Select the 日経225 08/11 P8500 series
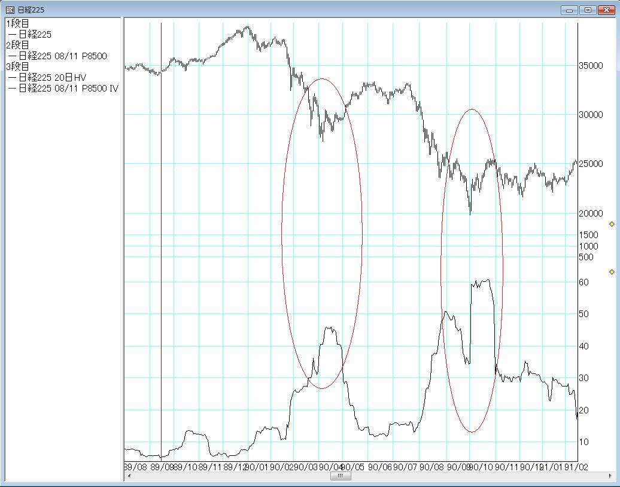Screen dimensions: 620x487 [62, 56]
